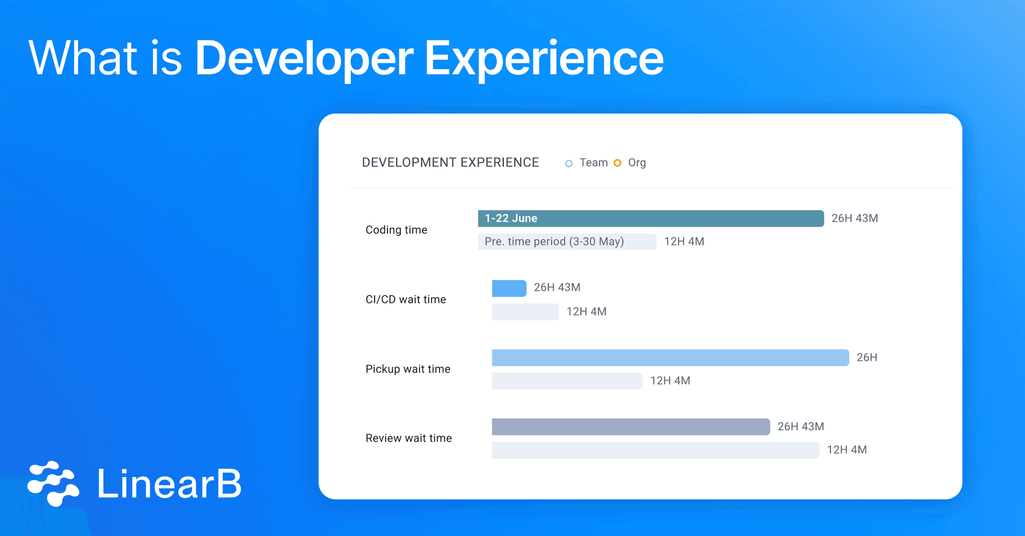
Task: Click the CI/CD wait time blue bar
Action: pos(508,288)
